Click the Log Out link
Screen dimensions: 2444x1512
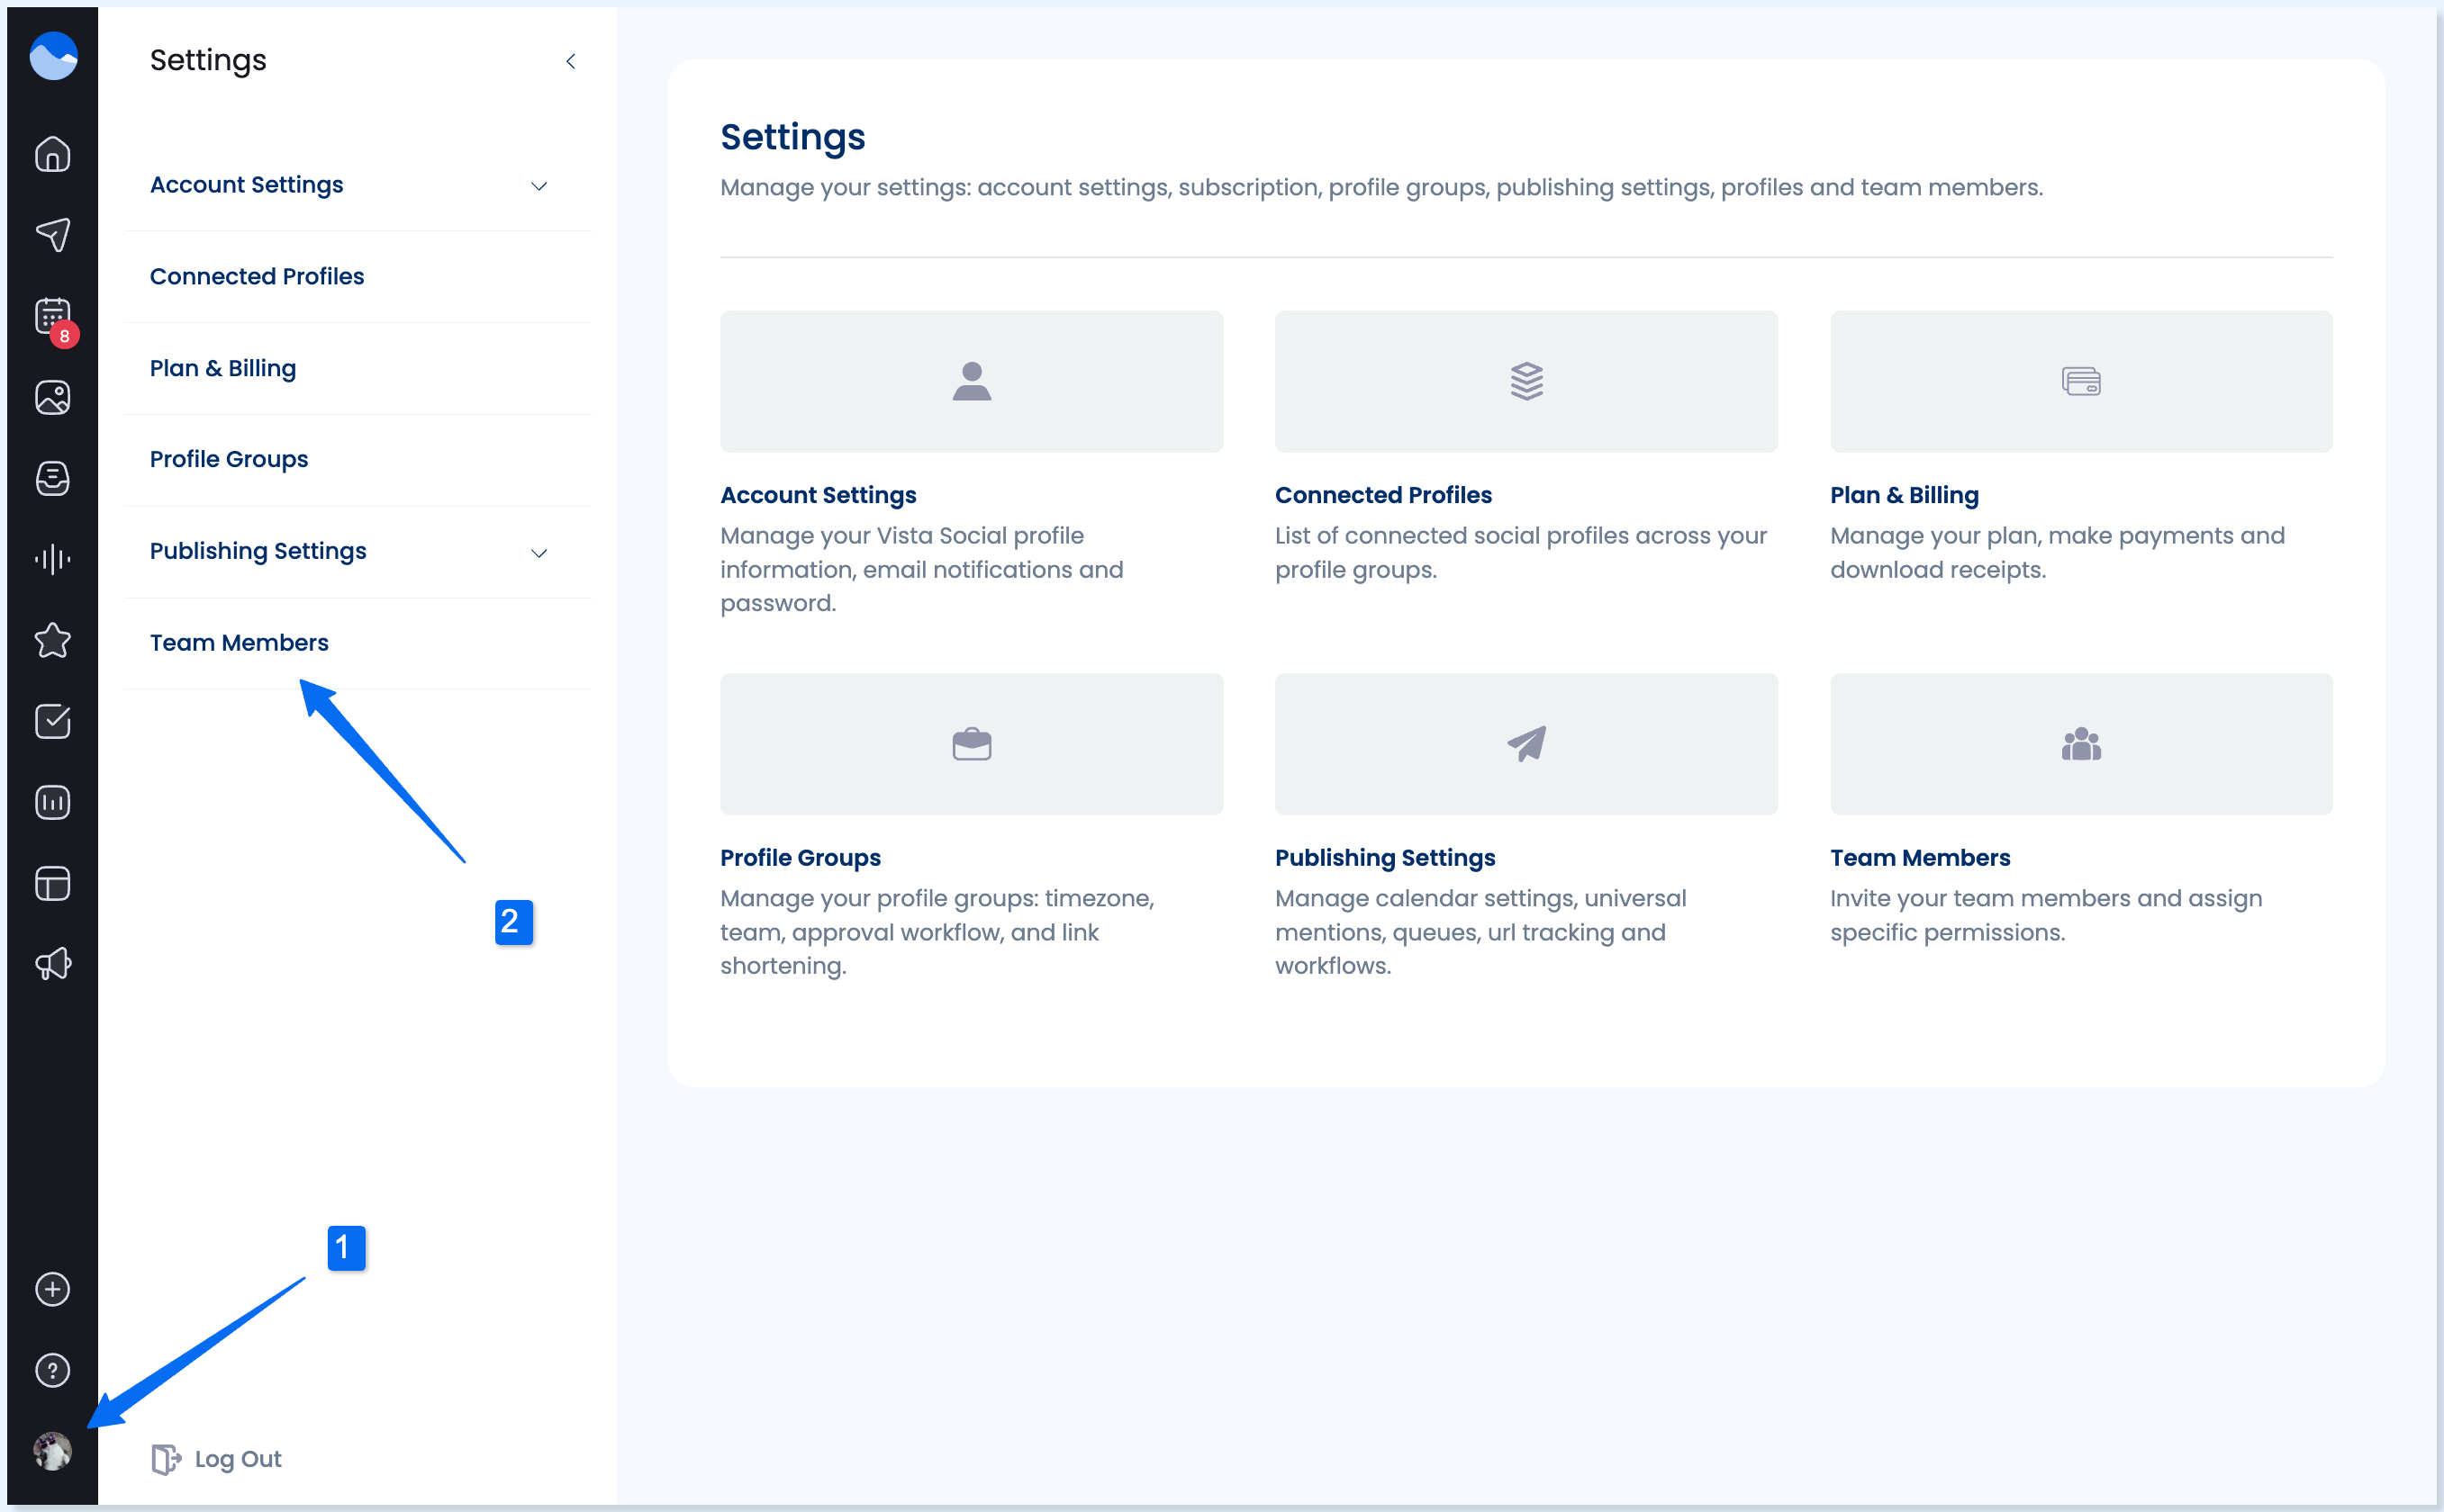238,1459
